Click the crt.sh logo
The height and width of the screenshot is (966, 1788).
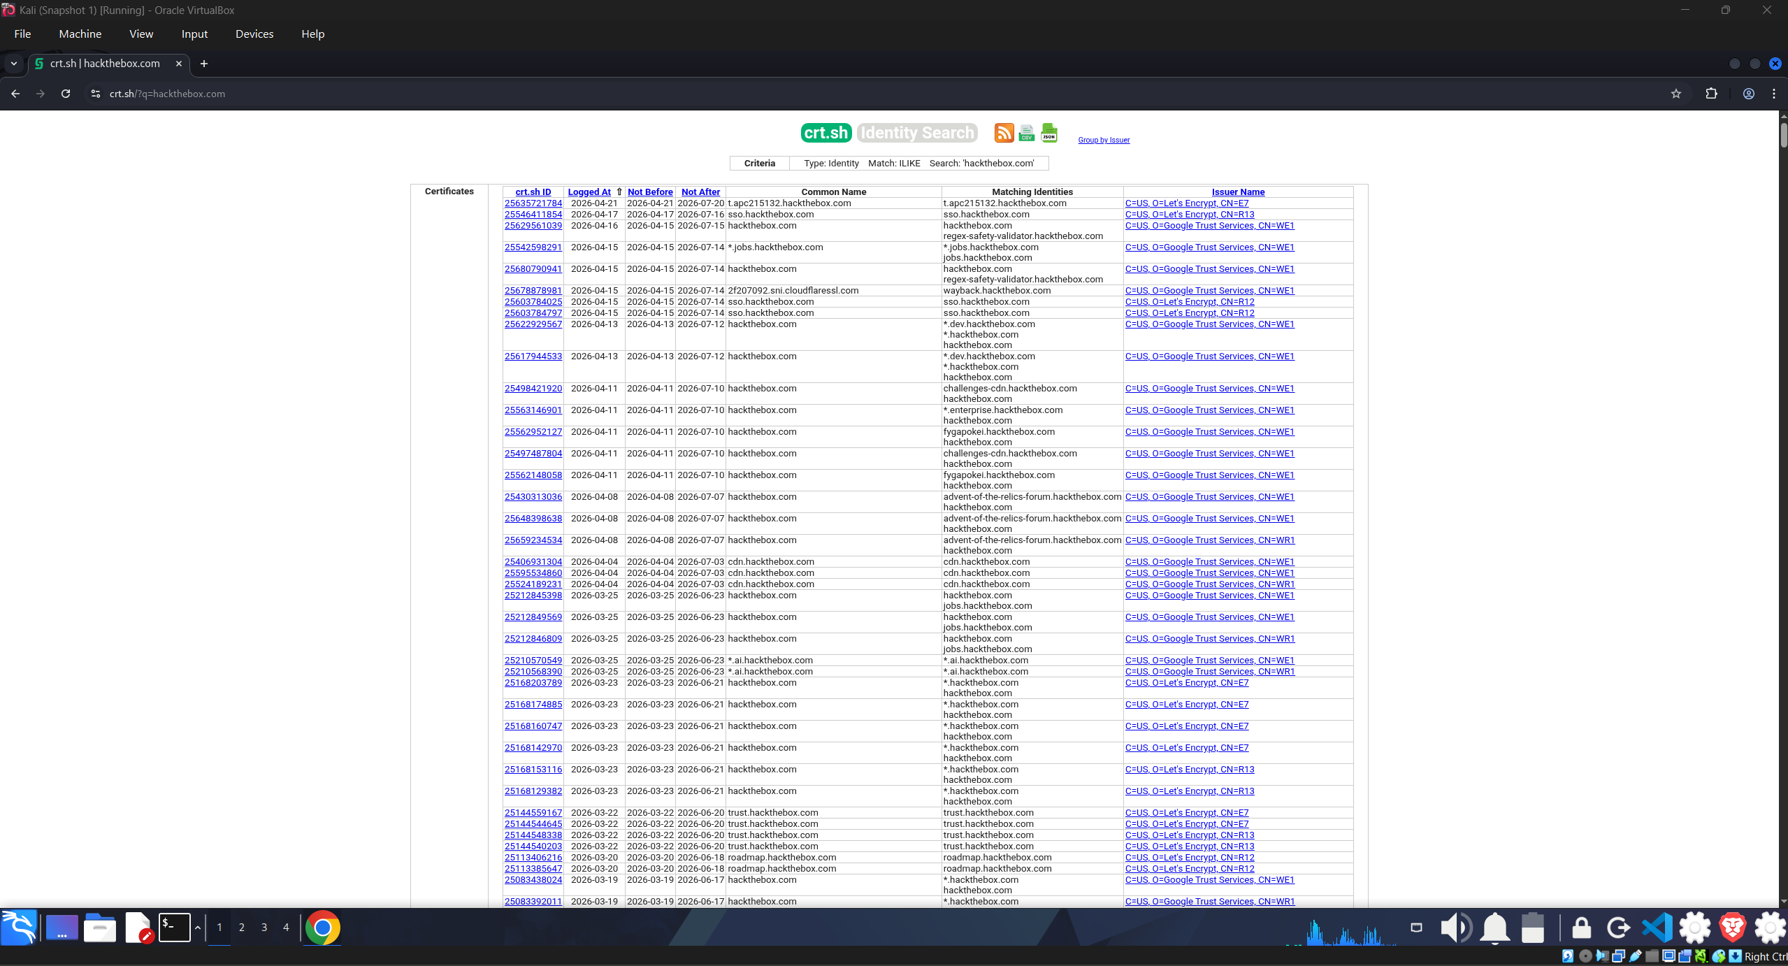(x=825, y=133)
